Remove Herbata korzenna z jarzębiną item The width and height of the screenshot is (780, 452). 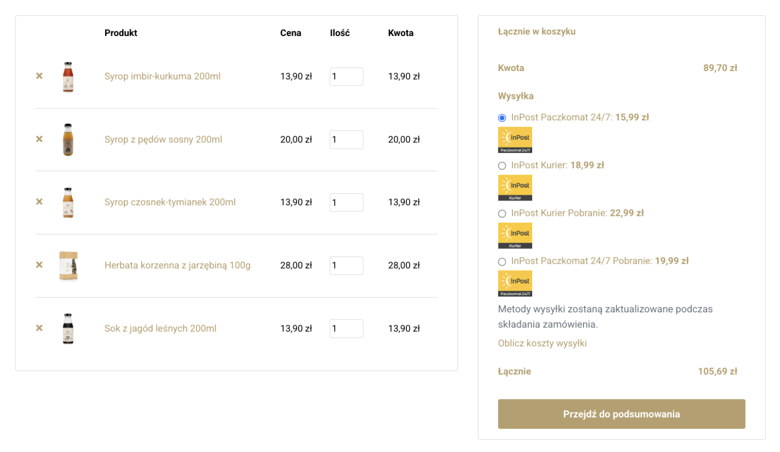[39, 265]
